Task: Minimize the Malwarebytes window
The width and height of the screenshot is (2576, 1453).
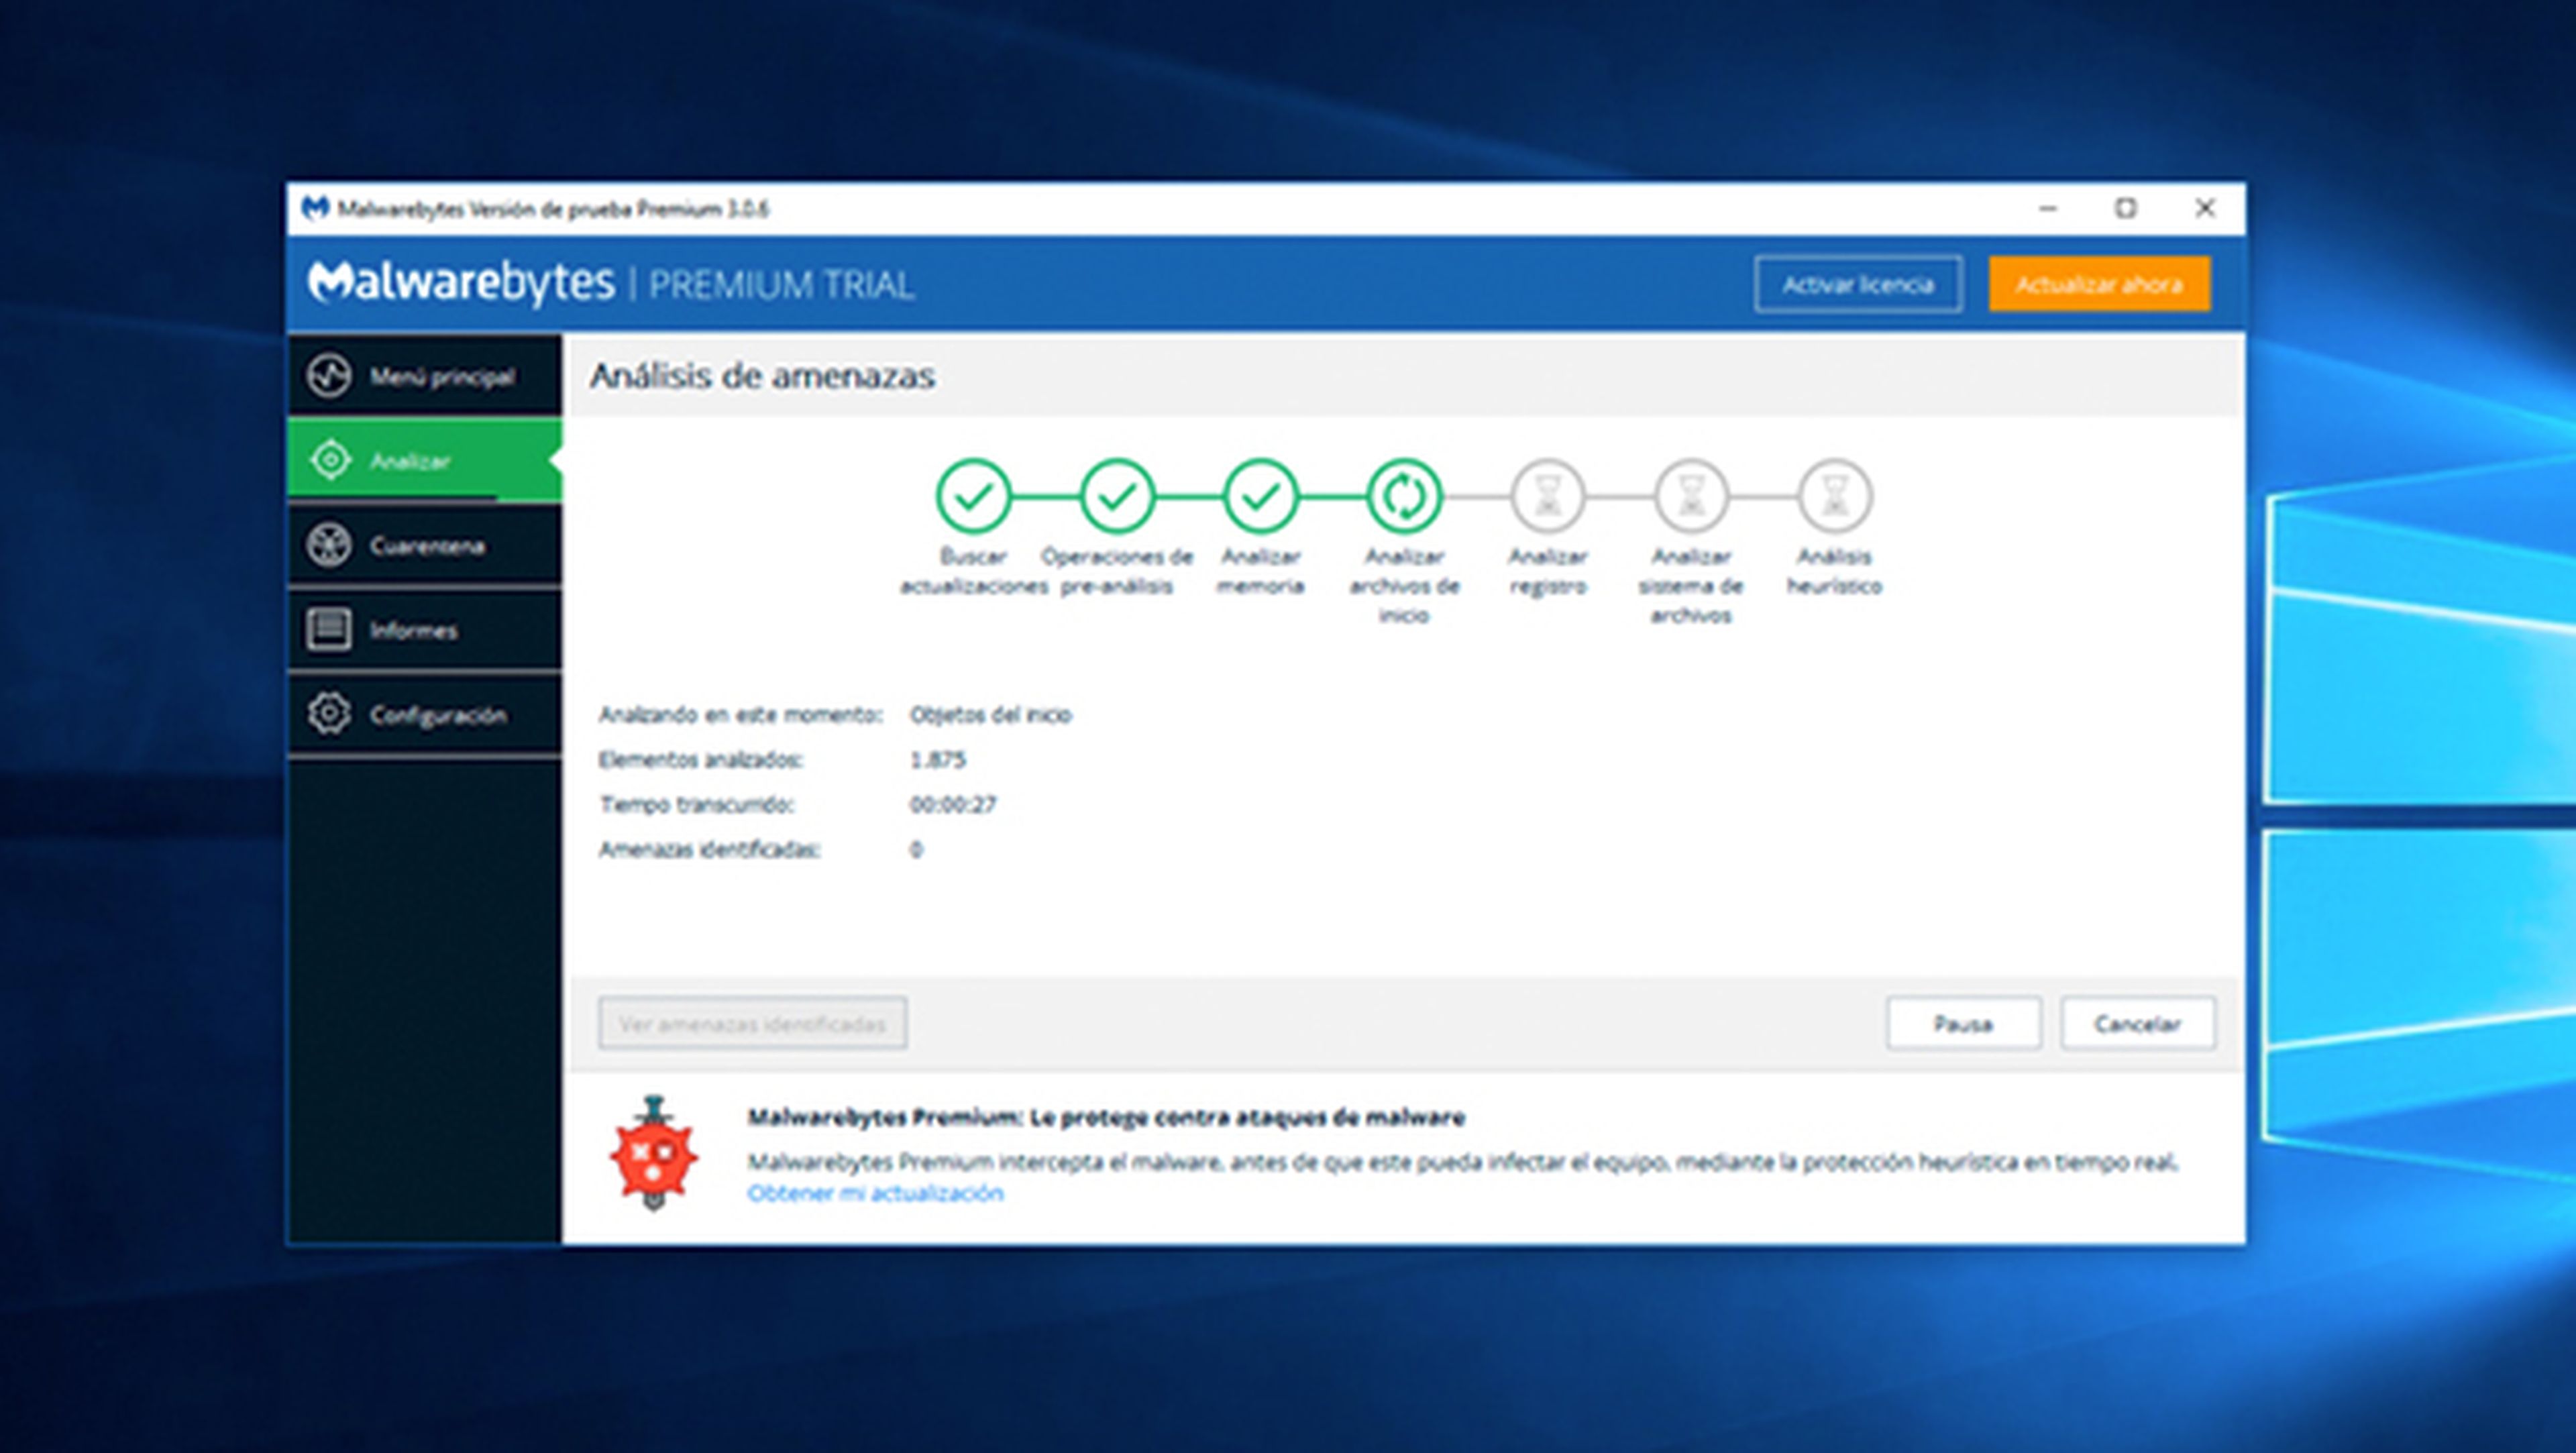Action: [2048, 208]
